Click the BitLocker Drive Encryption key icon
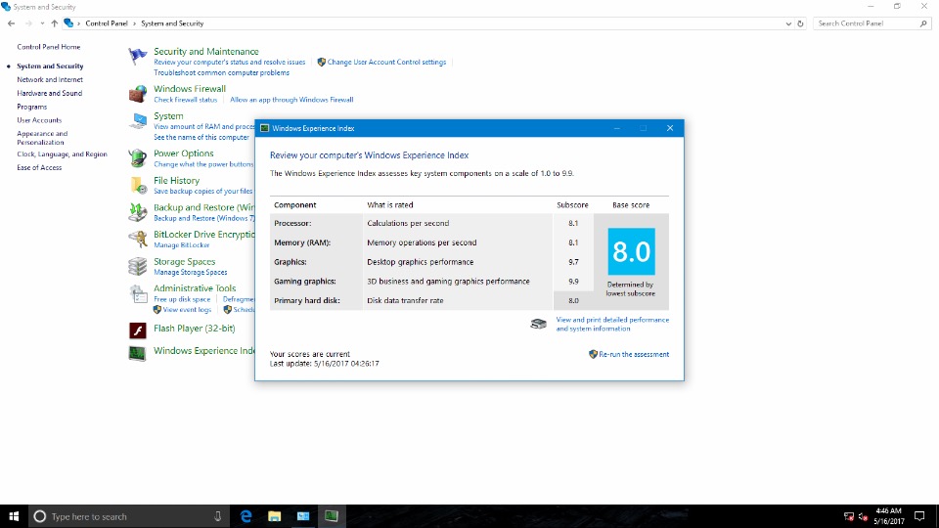The height and width of the screenshot is (528, 939). (137, 240)
